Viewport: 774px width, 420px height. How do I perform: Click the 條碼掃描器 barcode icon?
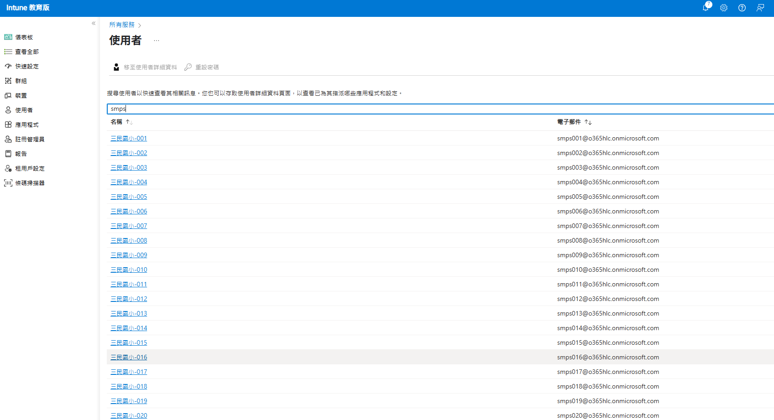coord(8,183)
